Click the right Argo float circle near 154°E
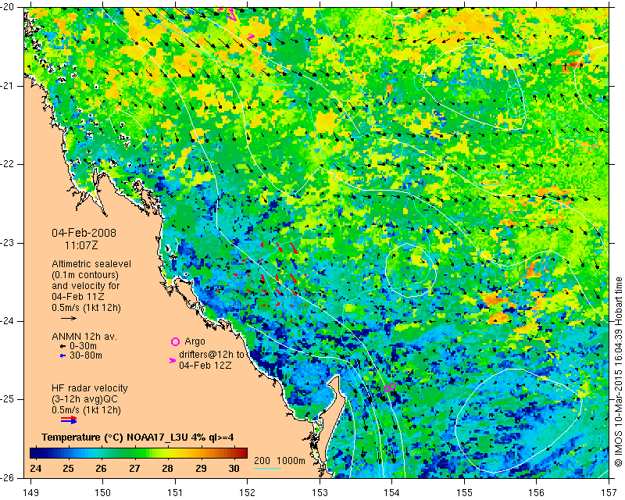This screenshot has height=500, width=625. click(393, 386)
